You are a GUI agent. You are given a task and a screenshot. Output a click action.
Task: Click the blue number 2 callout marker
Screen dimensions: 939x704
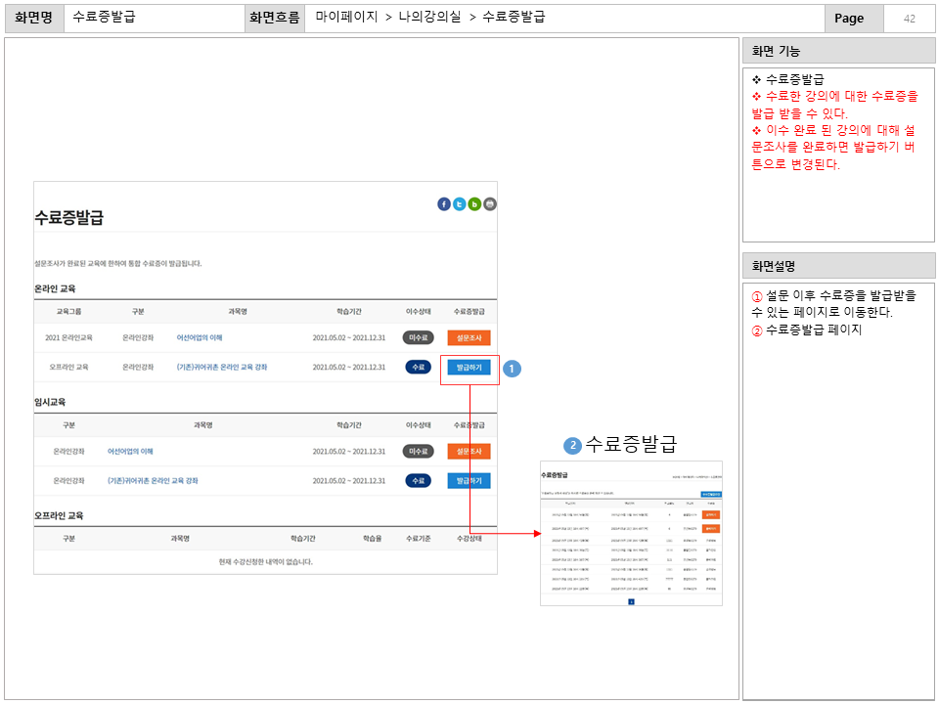tap(572, 445)
